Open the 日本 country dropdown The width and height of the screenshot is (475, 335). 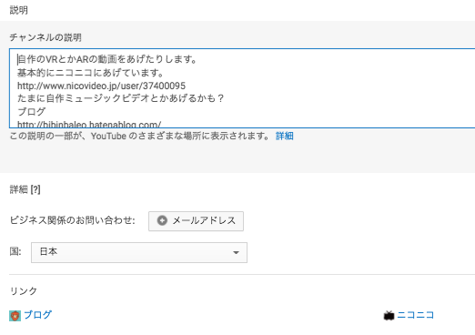[139, 252]
